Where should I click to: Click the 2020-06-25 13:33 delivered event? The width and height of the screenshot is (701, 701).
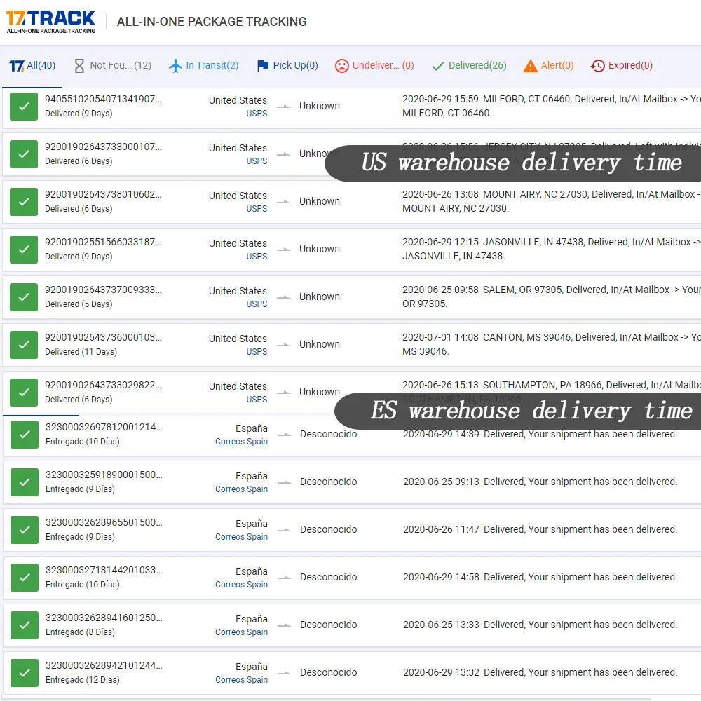click(540, 625)
